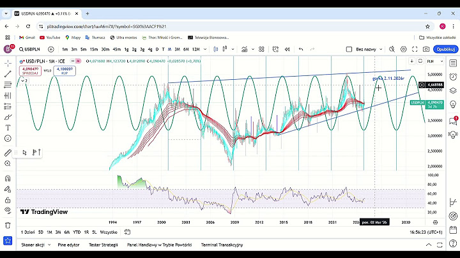Expand the Bez nazwy layout dropdown
460x258 pixels.
[x=381, y=49]
